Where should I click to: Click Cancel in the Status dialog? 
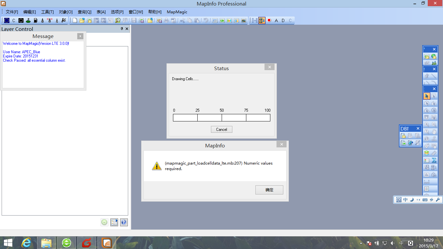pos(221,129)
